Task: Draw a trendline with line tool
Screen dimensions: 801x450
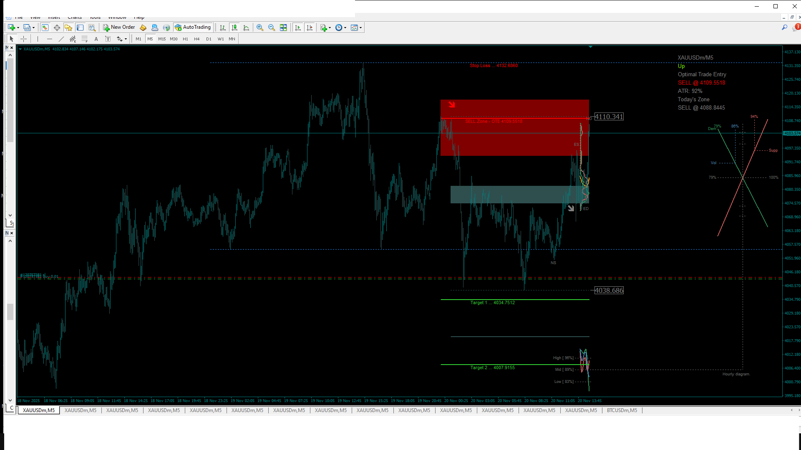Action: (x=61, y=39)
